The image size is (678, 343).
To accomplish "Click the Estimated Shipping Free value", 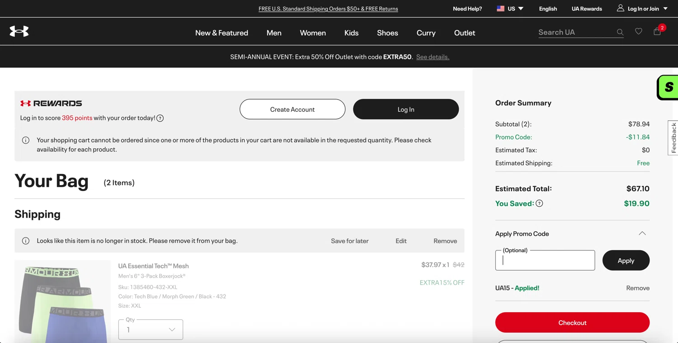I will pos(643,163).
